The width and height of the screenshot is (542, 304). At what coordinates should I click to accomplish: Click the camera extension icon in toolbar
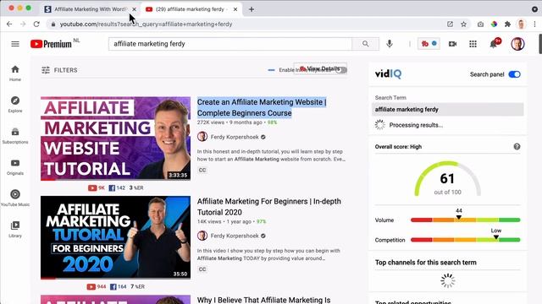coord(480,24)
